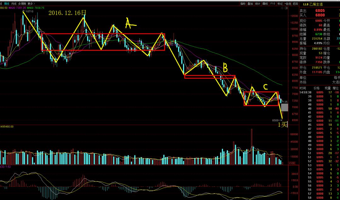Click the panel layout icon beside the diamond
This screenshot has height=200, width=340.
click(x=286, y=8)
